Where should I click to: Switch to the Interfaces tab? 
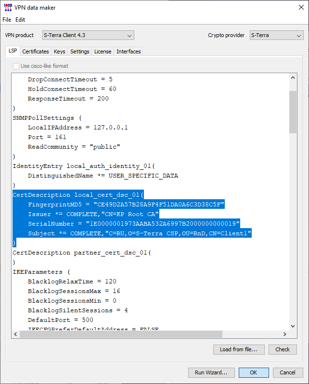pyautogui.click(x=129, y=51)
